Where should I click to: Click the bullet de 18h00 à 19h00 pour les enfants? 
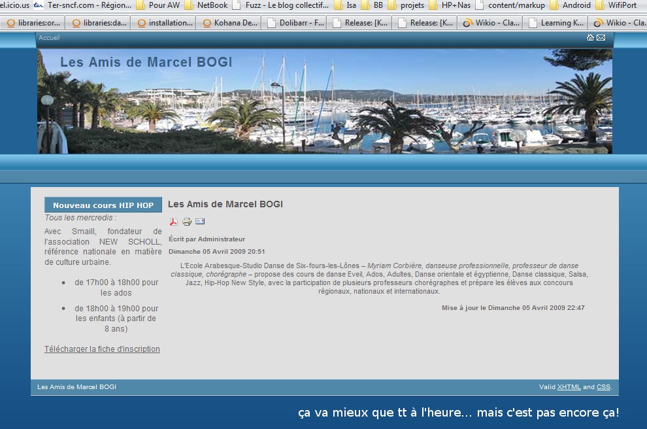tap(116, 318)
